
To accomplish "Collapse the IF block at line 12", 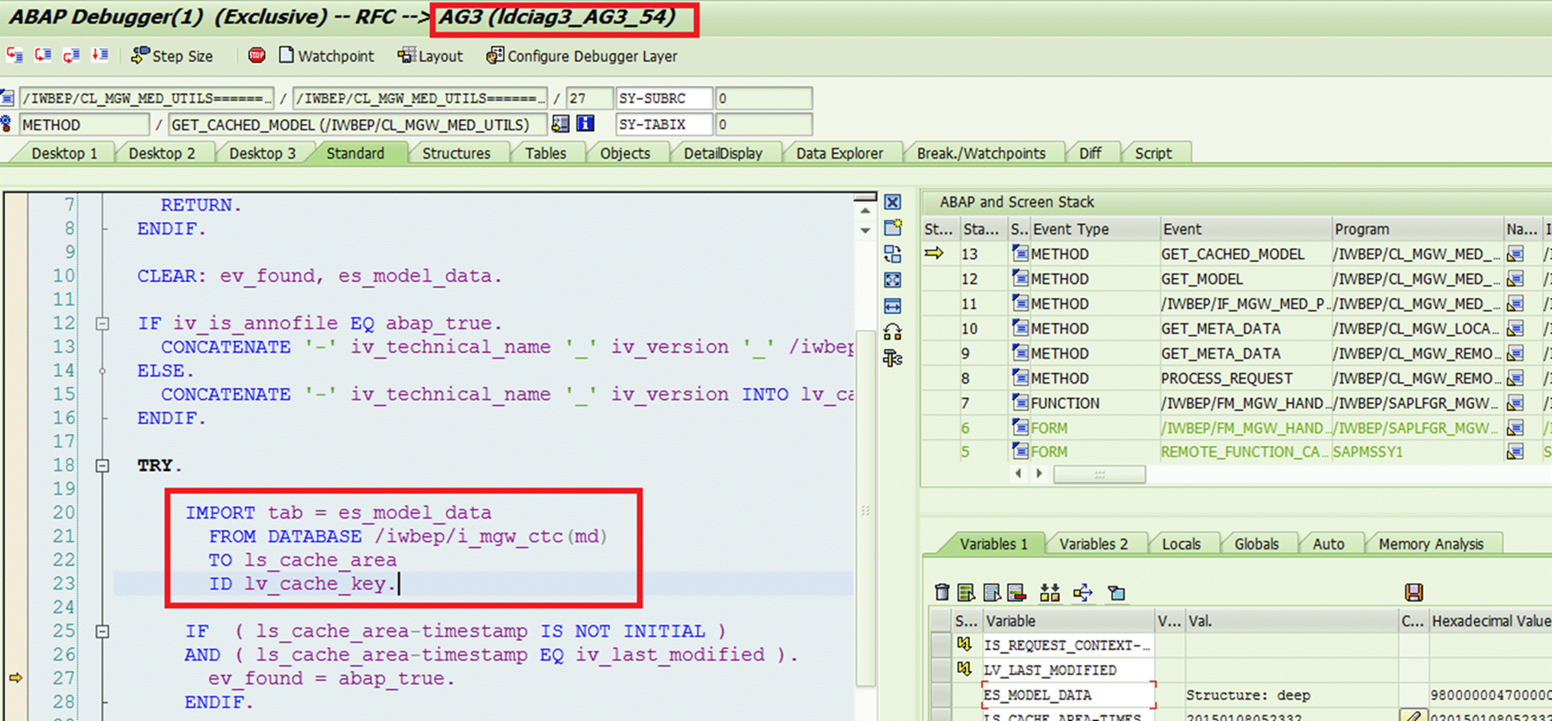I will (102, 324).
